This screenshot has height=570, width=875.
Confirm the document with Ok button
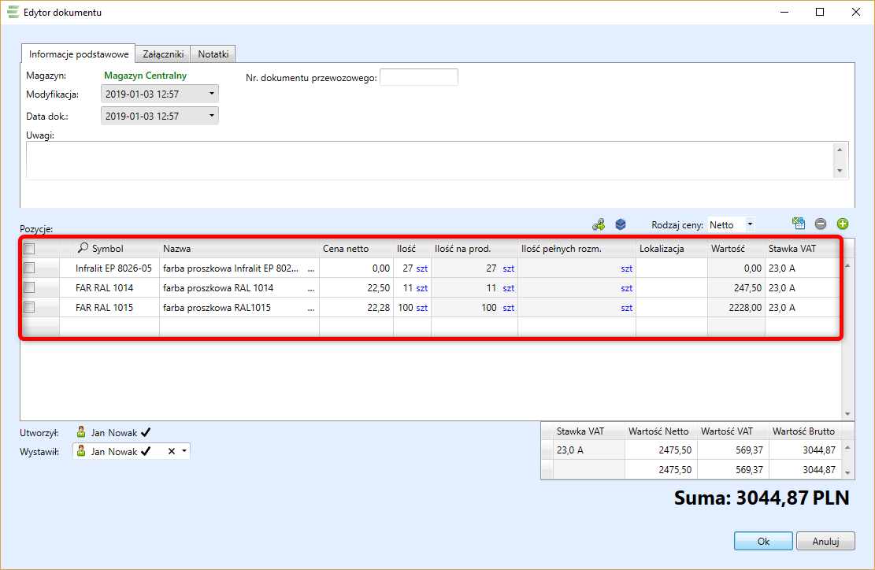(763, 542)
